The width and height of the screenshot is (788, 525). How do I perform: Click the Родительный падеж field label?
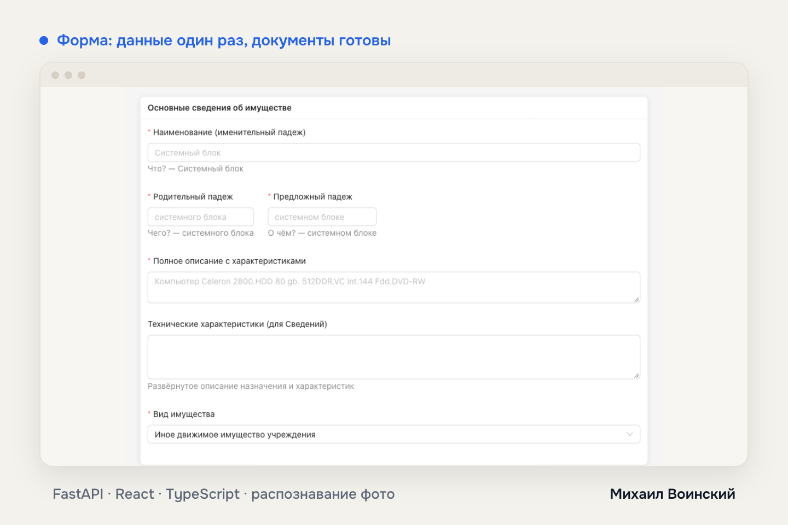pyautogui.click(x=193, y=197)
